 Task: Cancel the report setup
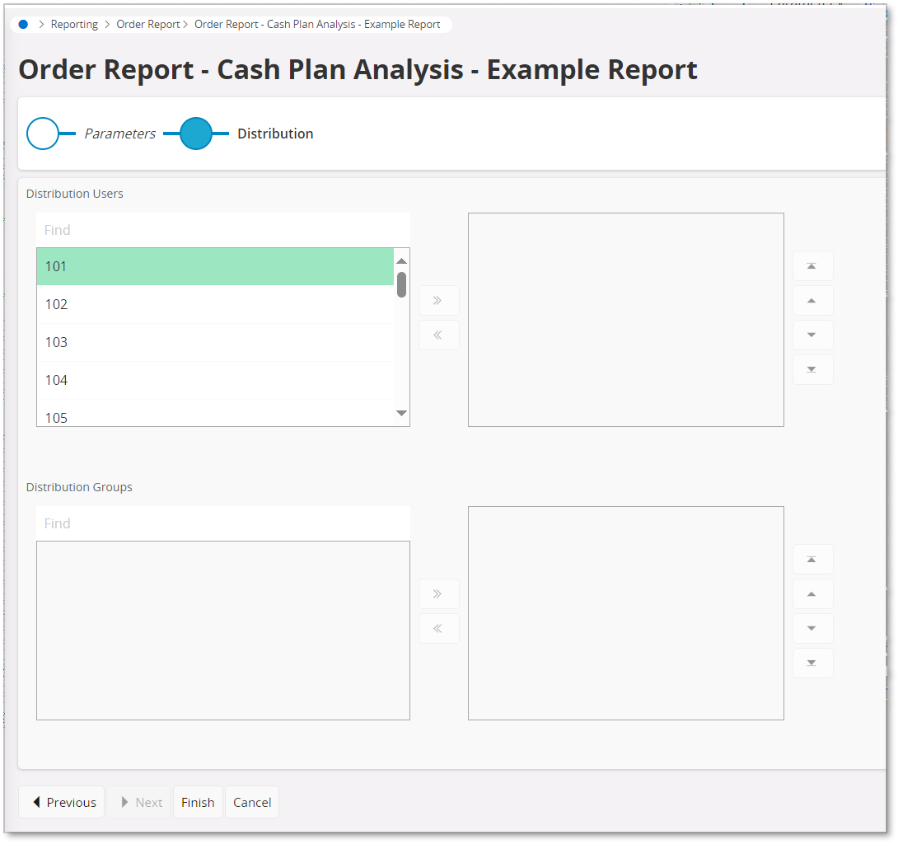coord(251,802)
